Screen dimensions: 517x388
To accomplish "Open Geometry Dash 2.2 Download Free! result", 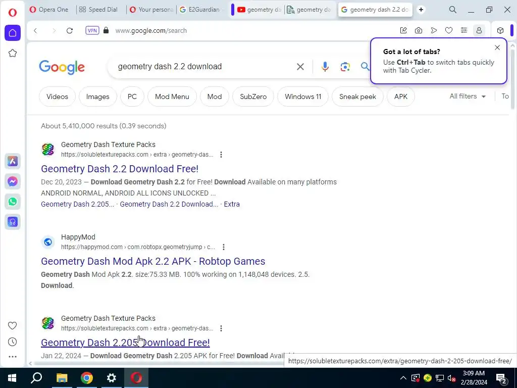I will (120, 169).
